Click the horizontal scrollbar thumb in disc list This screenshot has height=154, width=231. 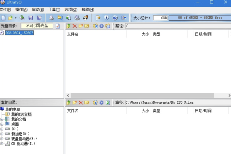pos(142,95)
